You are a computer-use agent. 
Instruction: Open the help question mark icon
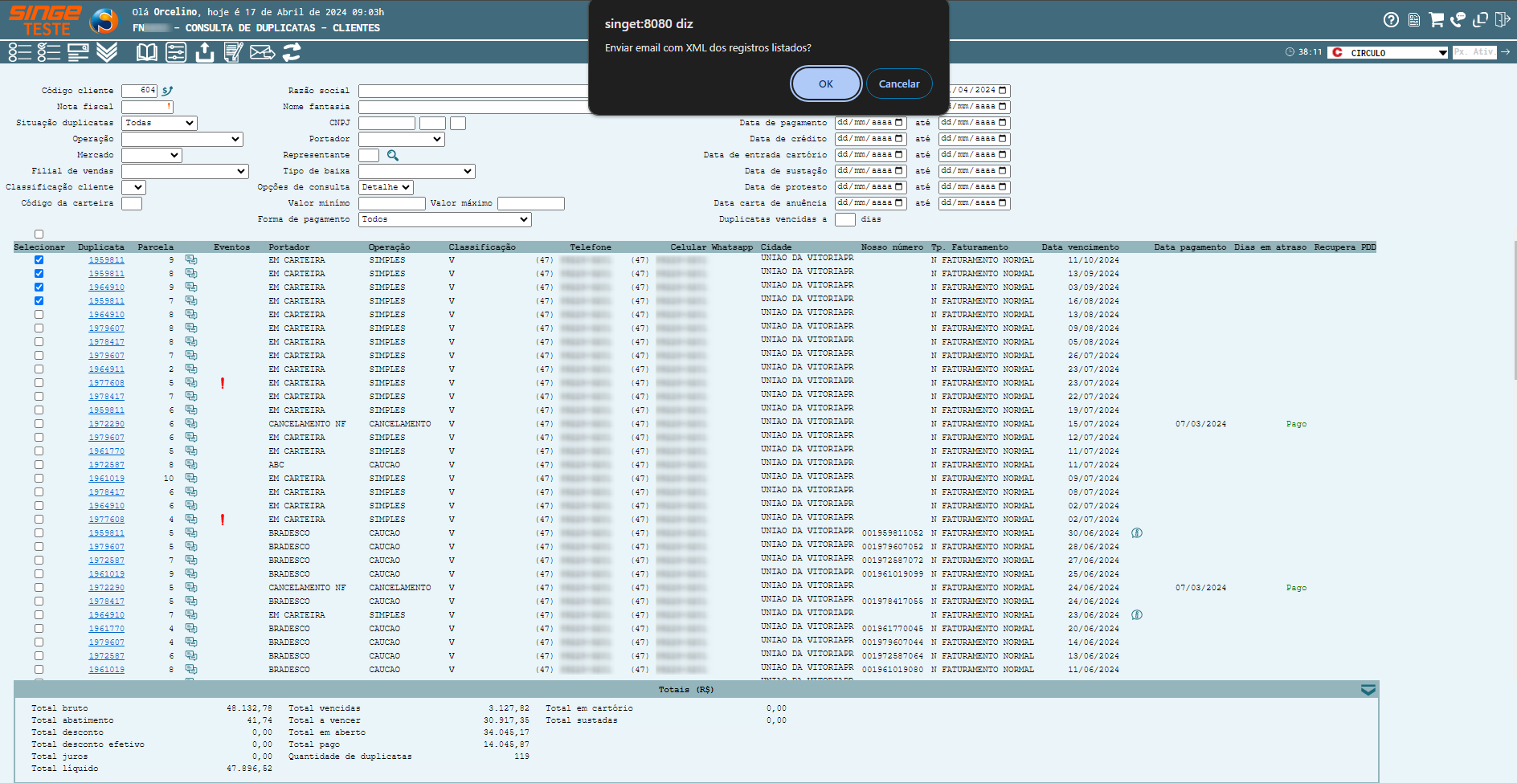click(1391, 20)
